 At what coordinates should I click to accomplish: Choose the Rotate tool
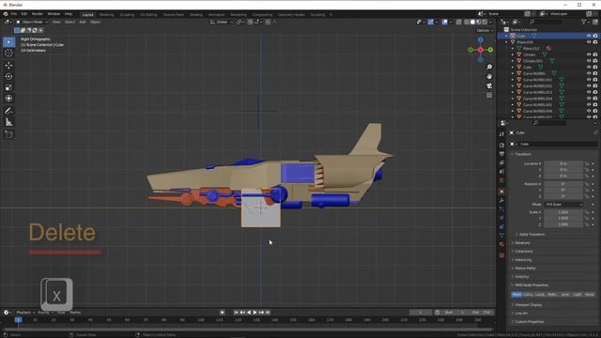click(x=8, y=76)
